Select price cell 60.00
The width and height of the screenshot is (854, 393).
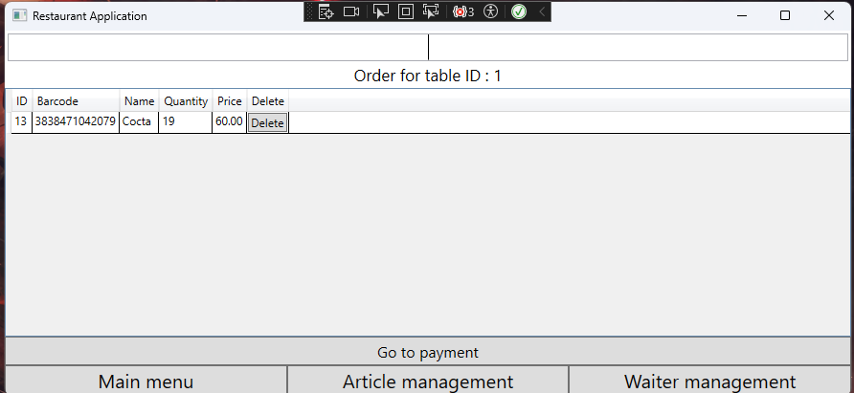click(229, 122)
